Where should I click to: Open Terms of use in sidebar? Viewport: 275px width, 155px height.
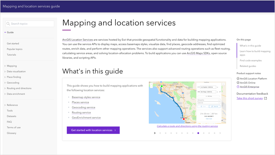click(x=14, y=127)
